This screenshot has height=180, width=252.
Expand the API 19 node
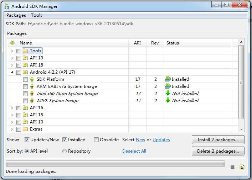[12, 58]
